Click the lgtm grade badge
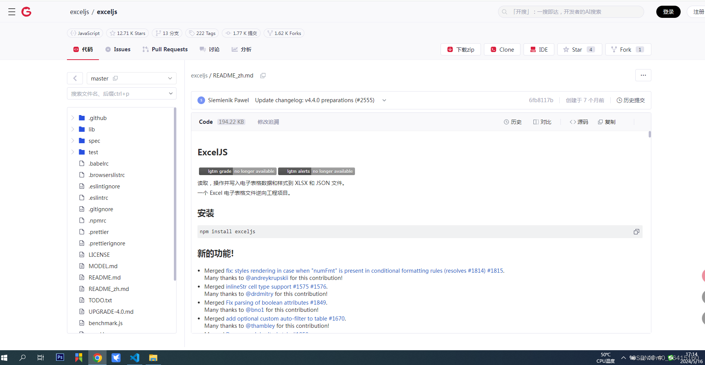Viewport: 705px width, 365px height. (237, 171)
